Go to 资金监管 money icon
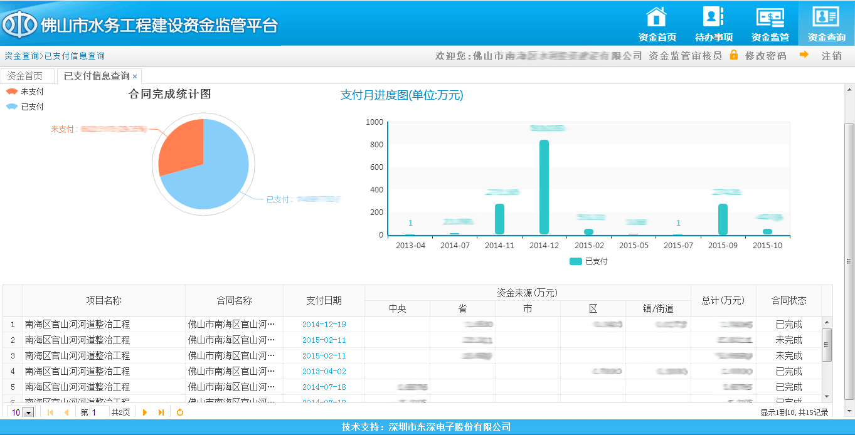The height and width of the screenshot is (435, 855). pos(770,18)
